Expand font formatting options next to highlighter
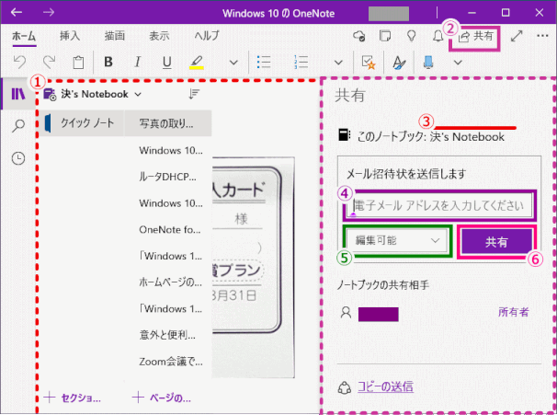The height and width of the screenshot is (415, 557). [x=233, y=63]
